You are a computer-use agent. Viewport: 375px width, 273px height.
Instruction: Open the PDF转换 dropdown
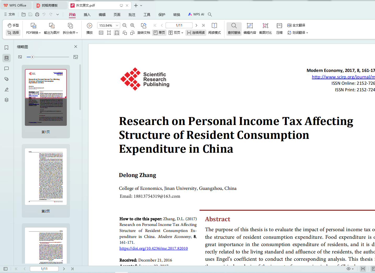(33, 33)
